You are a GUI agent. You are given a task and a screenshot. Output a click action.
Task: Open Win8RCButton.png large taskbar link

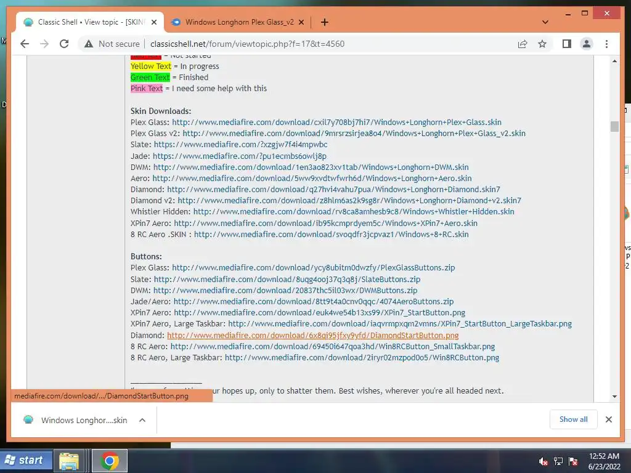pyautogui.click(x=362, y=358)
